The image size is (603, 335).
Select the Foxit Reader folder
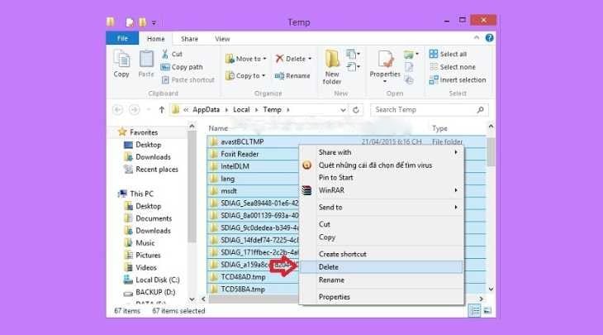pyautogui.click(x=240, y=154)
